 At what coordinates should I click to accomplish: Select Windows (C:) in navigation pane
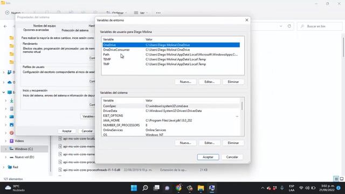[x=24, y=149]
